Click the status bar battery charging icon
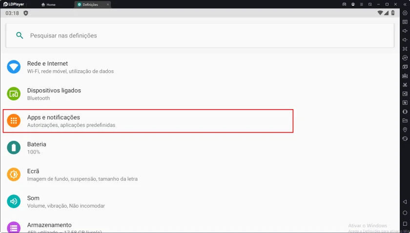The image size is (410, 233). point(393,13)
